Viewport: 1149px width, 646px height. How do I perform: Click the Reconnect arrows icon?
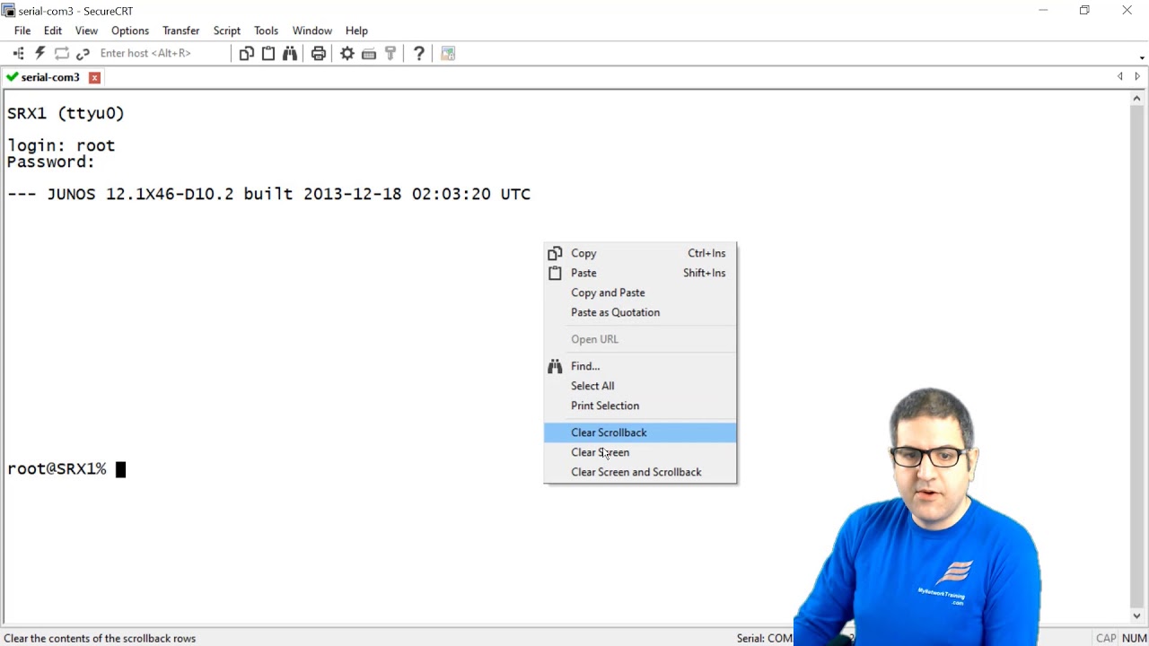click(62, 54)
